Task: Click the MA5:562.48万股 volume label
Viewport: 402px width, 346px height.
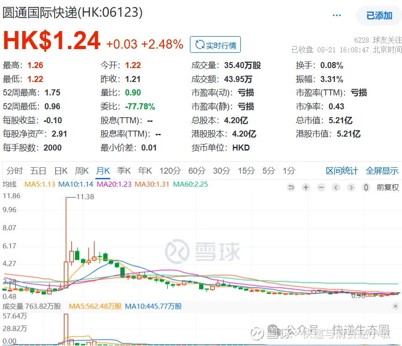Action: tap(95, 306)
